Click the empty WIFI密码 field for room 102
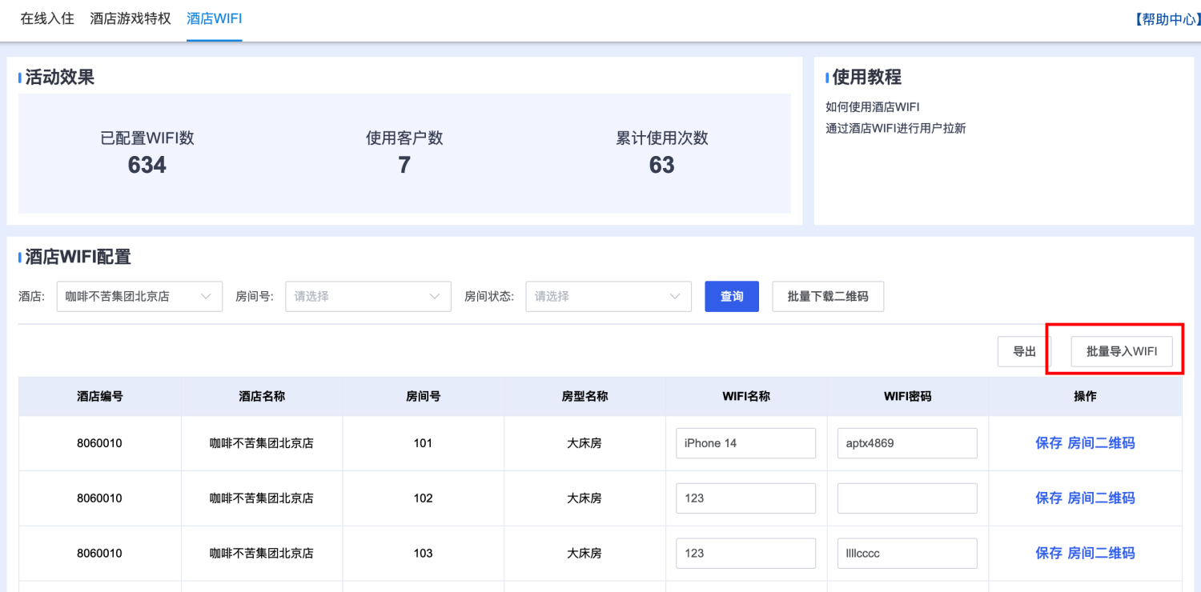Screen dimensions: 1201x592 coord(907,498)
